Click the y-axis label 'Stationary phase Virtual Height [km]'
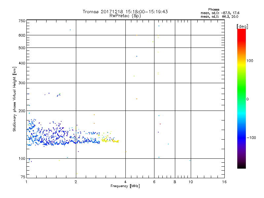 [x=14, y=99]
